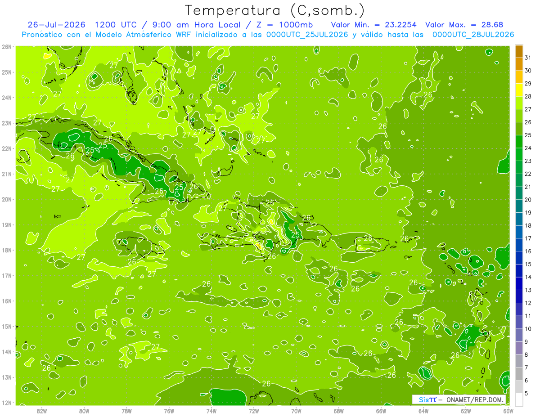
Task: Click the '18N' latitude axis label
Action: (6, 250)
